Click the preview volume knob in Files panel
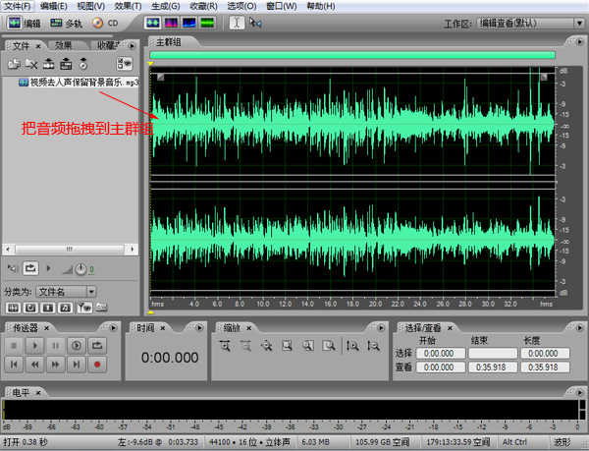Viewport: 589px width, 451px height. [80, 269]
